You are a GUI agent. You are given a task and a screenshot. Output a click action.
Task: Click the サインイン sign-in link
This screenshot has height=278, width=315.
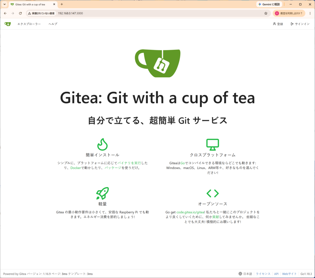click(300, 24)
